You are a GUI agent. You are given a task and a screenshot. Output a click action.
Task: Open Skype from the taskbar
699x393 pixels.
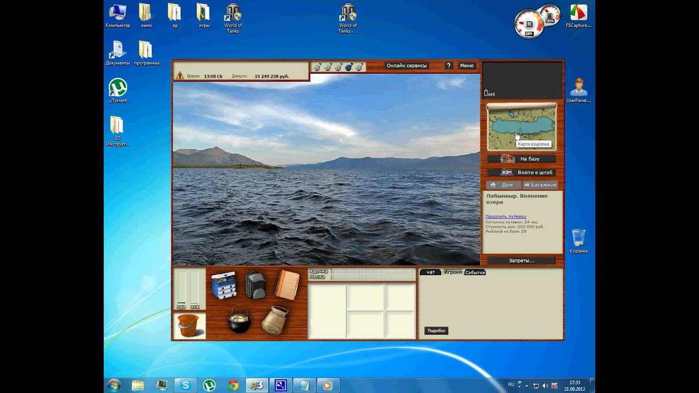[186, 385]
